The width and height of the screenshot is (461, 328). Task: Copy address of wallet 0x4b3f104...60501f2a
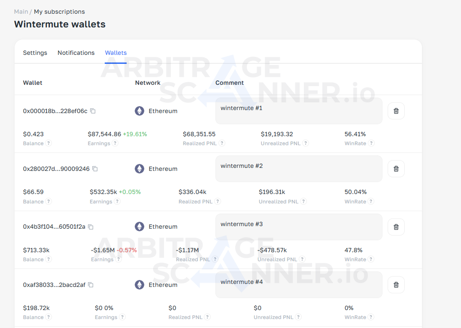click(91, 227)
